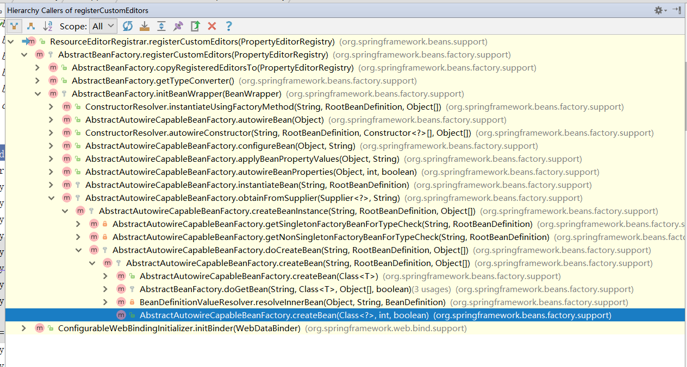687x367 pixels.
Task: Expand ConstructorResolver.instantiateUsingFactoryMethod node
Action: [x=51, y=107]
